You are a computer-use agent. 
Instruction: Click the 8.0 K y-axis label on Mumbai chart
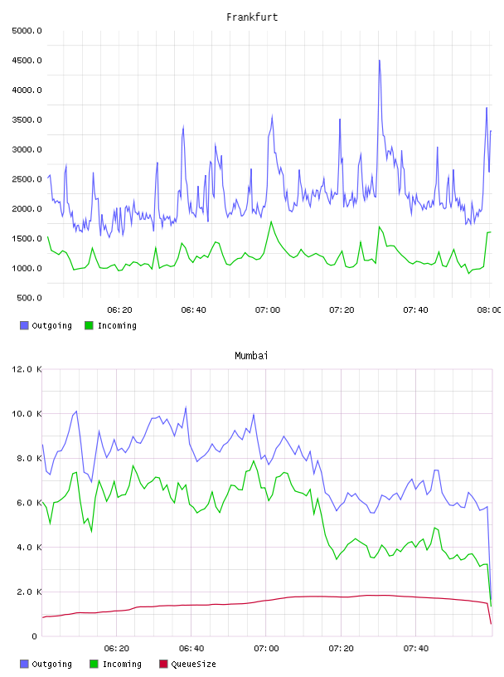click(29, 459)
